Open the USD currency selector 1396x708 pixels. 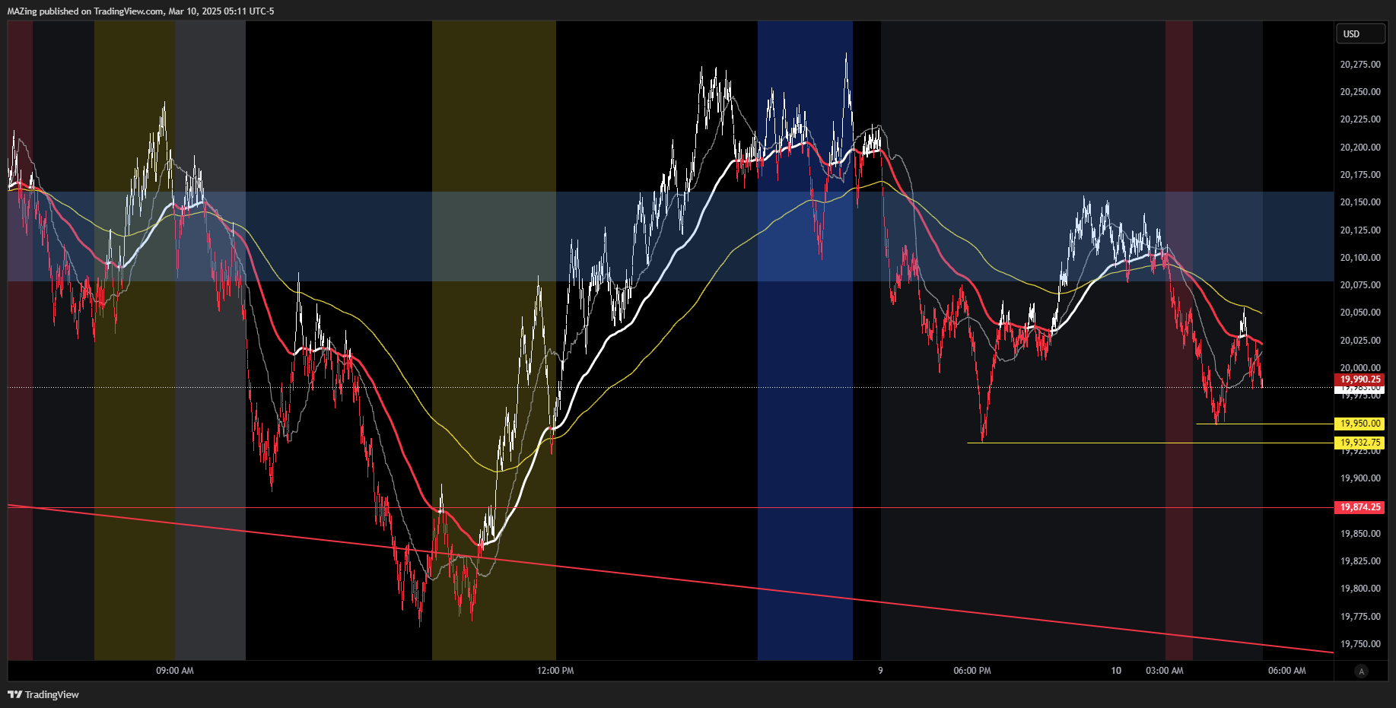pyautogui.click(x=1360, y=33)
